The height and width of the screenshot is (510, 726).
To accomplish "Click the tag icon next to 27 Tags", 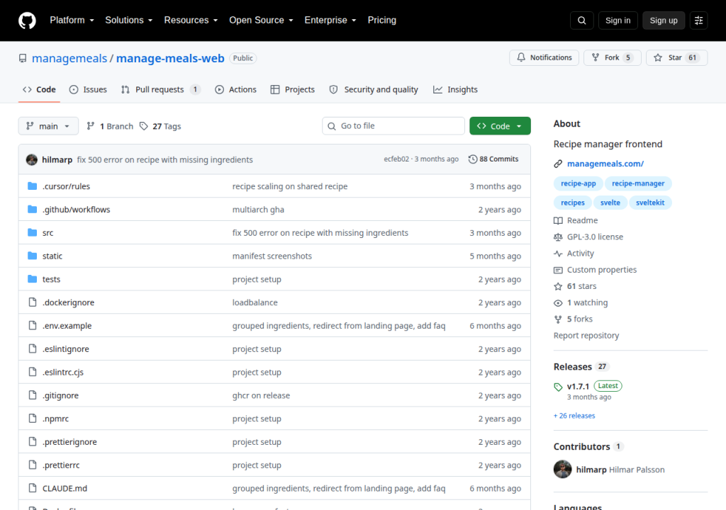I will [x=144, y=126].
